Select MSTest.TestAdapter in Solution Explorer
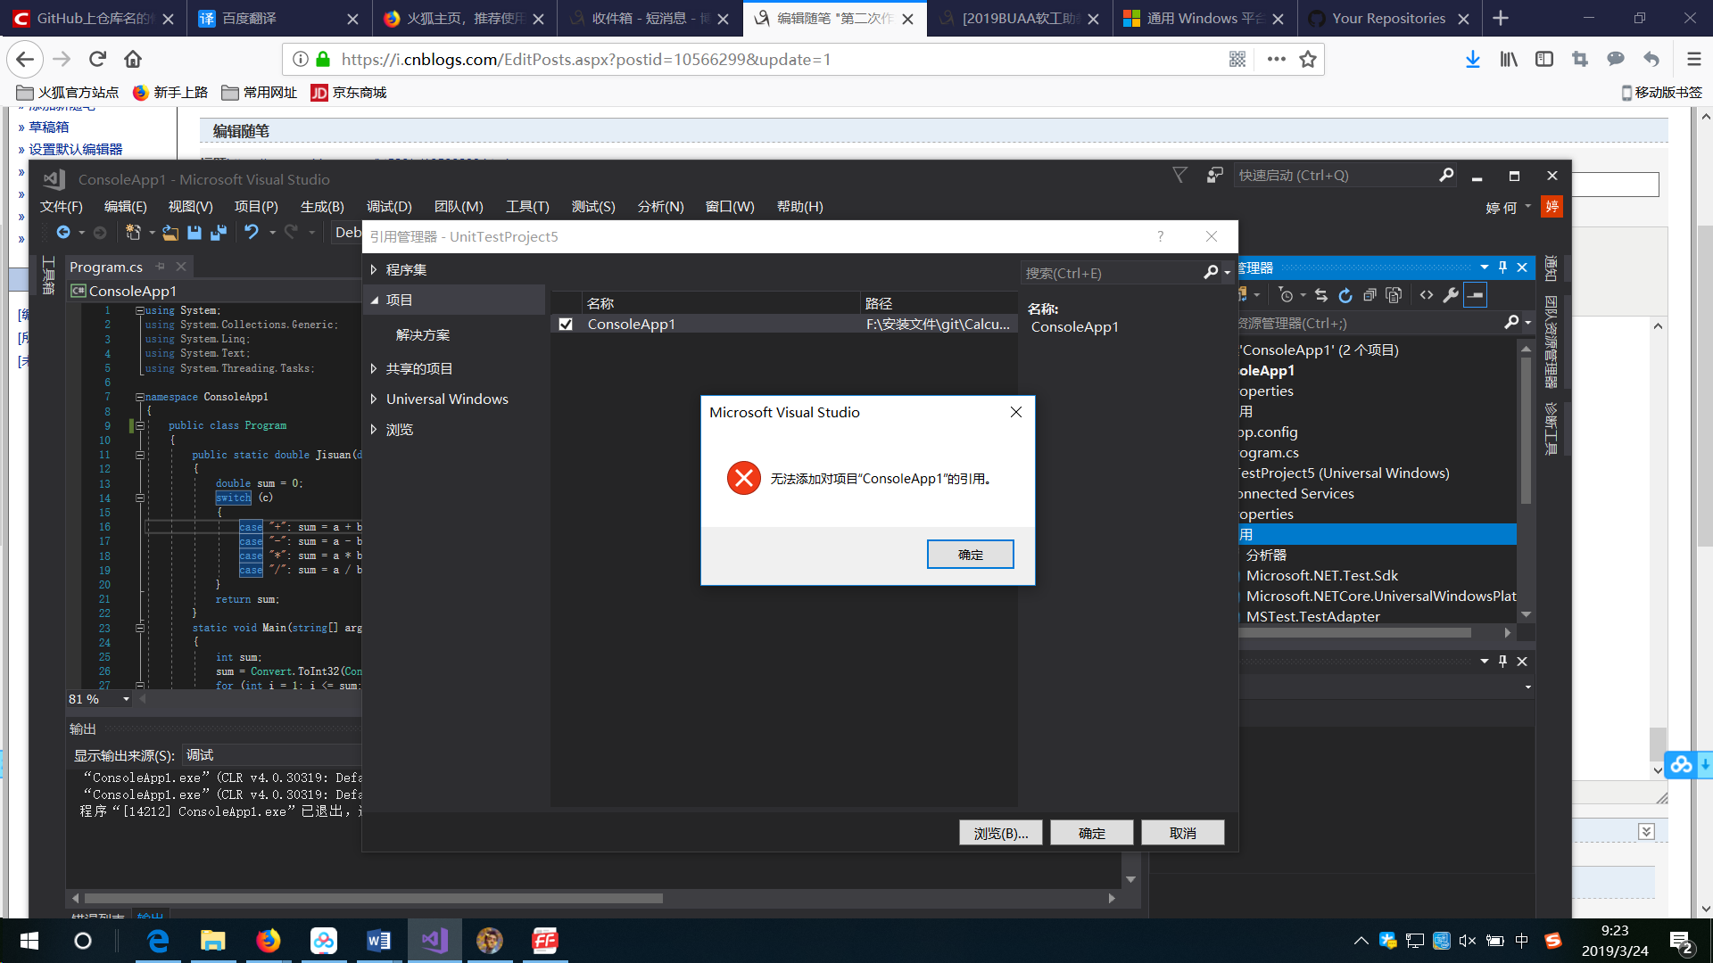Screen dimensions: 1713x963 1312,616
